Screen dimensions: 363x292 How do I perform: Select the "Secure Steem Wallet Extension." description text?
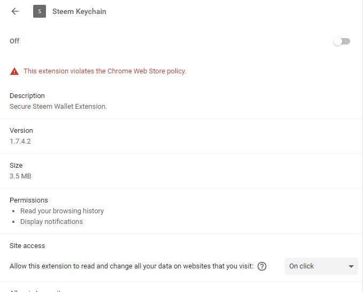[58, 106]
